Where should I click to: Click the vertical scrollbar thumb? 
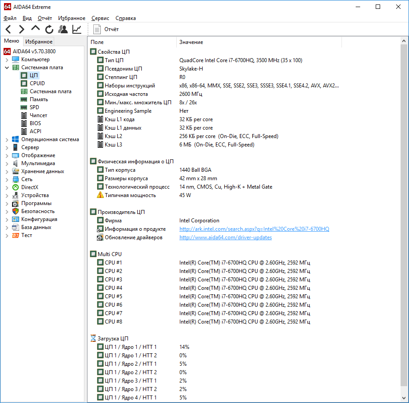[404, 215]
